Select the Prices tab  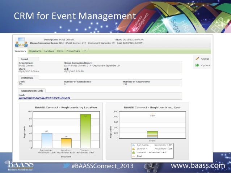[60, 51]
